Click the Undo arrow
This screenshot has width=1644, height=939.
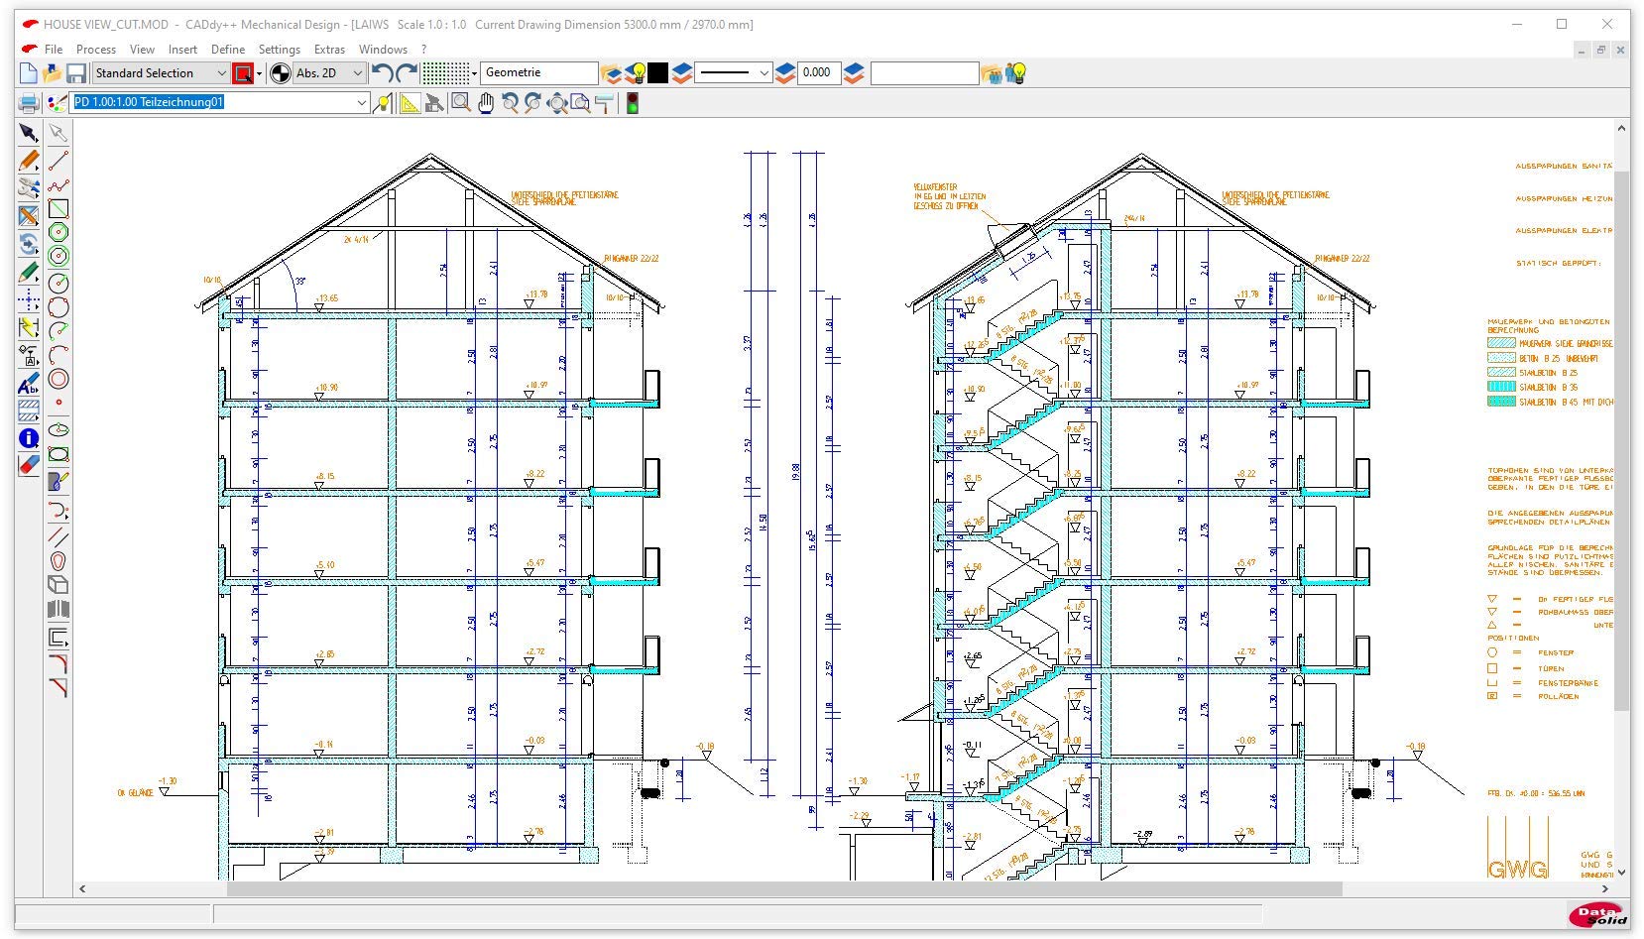pos(382,73)
